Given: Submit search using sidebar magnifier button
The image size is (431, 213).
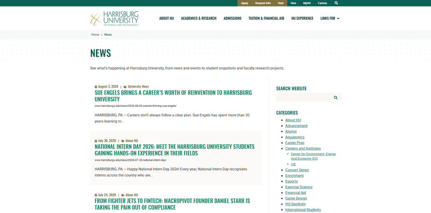Looking at the screenshot, I should click(x=336, y=98).
